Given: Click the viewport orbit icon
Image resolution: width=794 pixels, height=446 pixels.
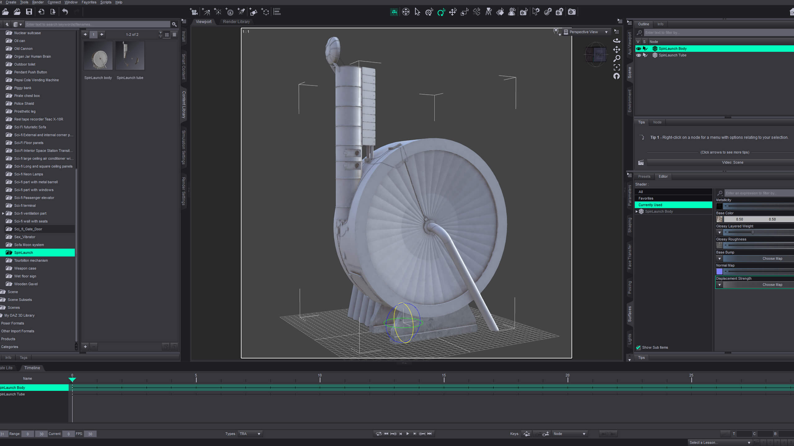Looking at the screenshot, I should [617, 41].
